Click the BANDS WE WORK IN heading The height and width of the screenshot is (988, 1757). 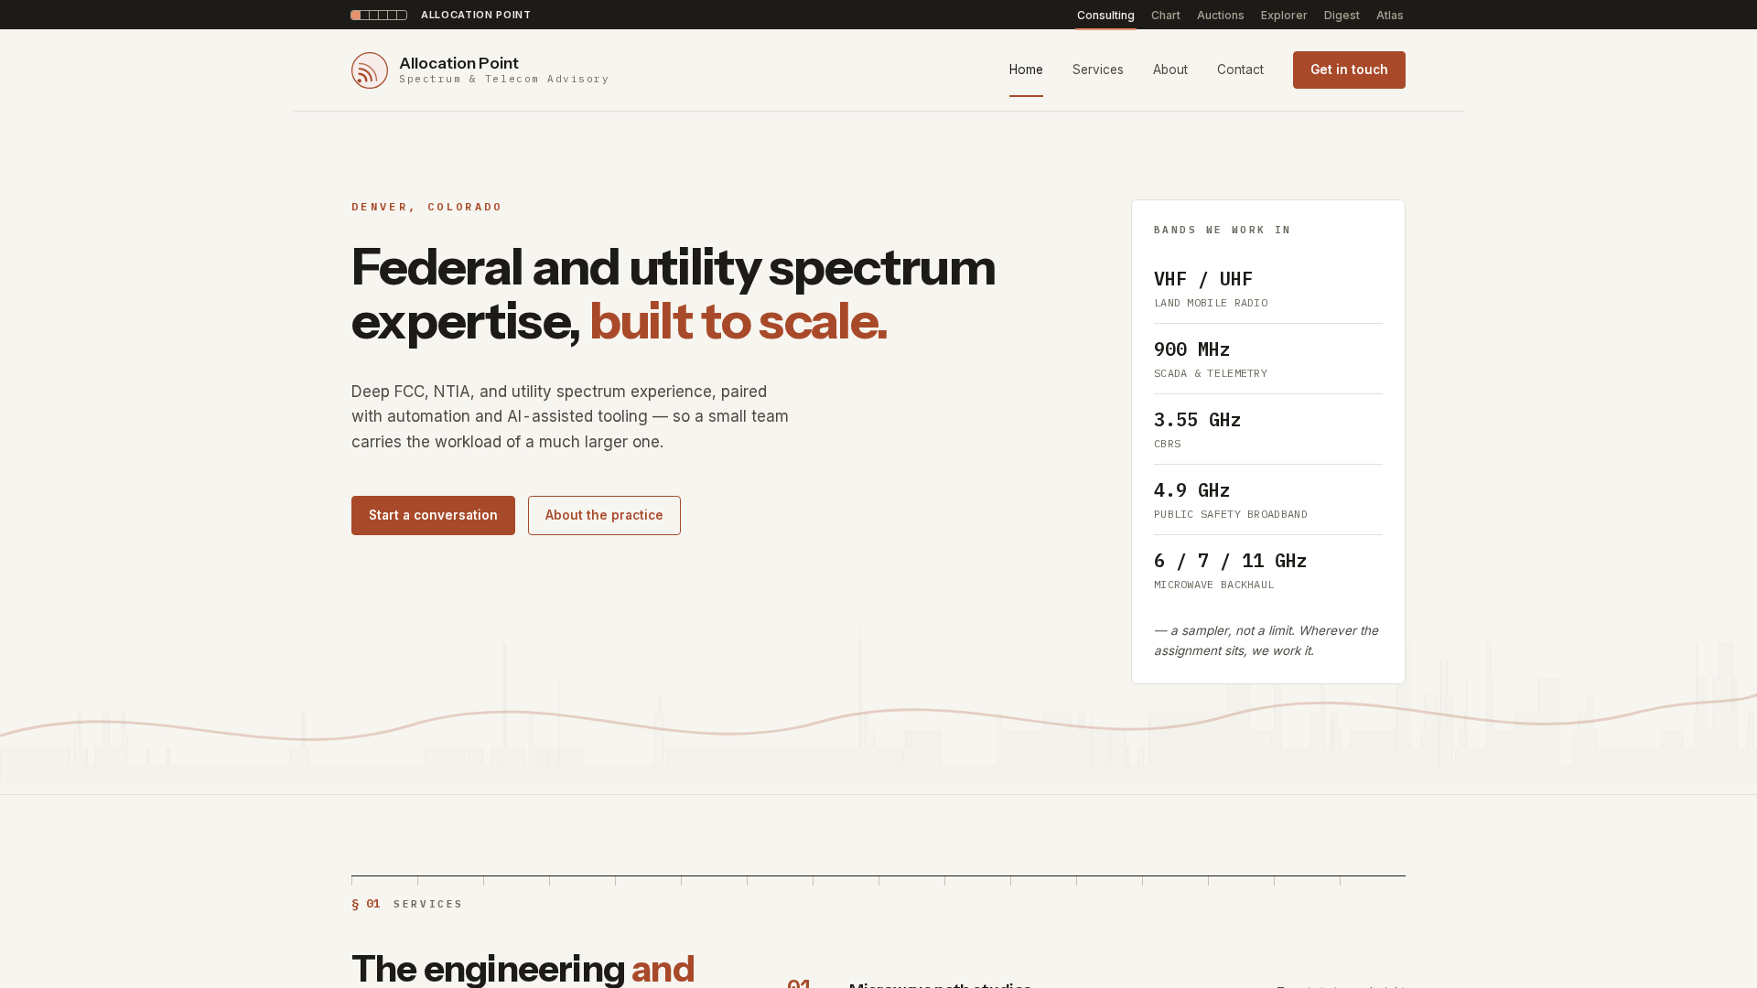click(x=1222, y=230)
